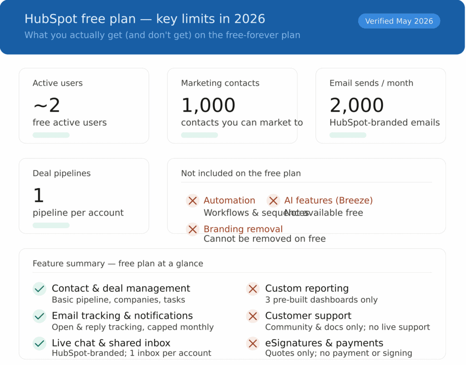
Task: Click the Feature summary — free plan at a glance heading
Action: [118, 264]
